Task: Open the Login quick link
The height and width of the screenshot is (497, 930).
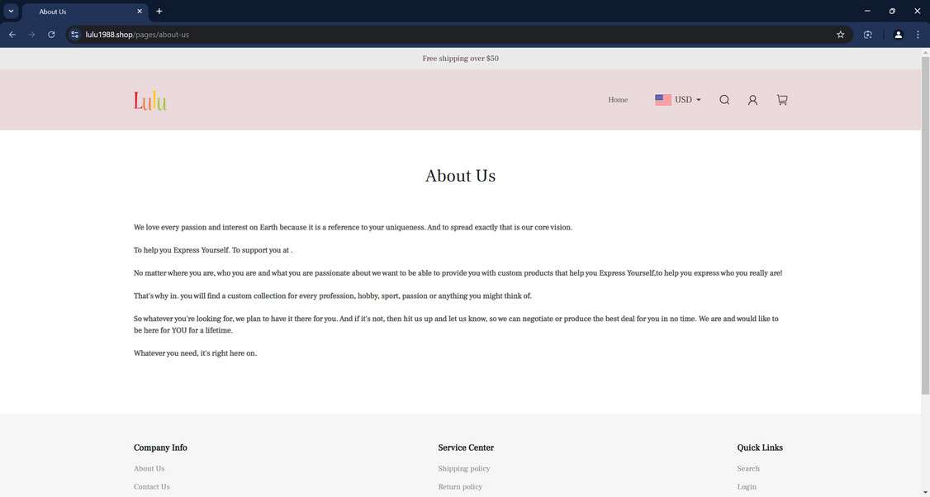Action: point(746,487)
